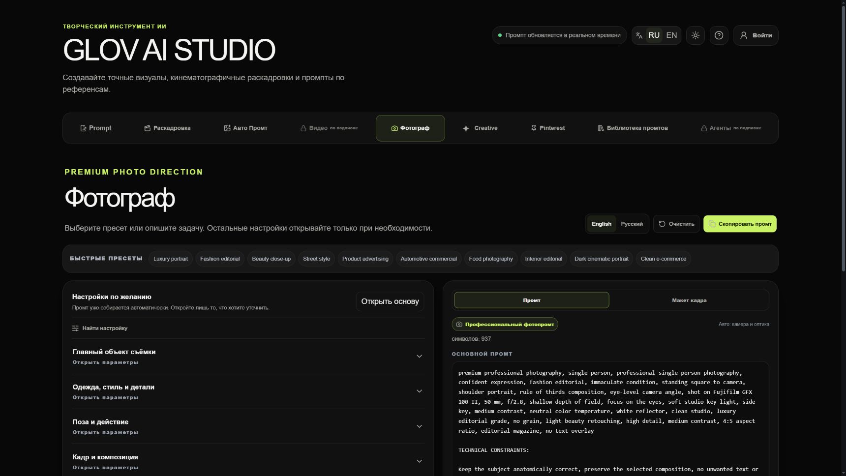Open the locked Агенты tab

click(731, 128)
